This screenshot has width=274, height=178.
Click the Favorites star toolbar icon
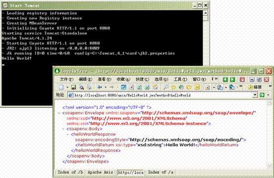tap(173, 87)
